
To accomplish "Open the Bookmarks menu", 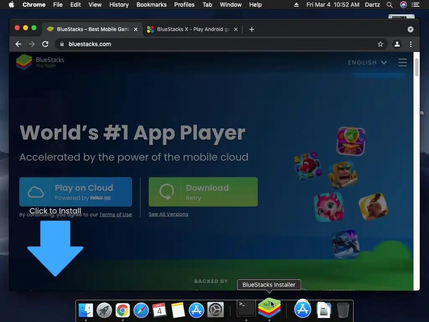I will (x=152, y=5).
